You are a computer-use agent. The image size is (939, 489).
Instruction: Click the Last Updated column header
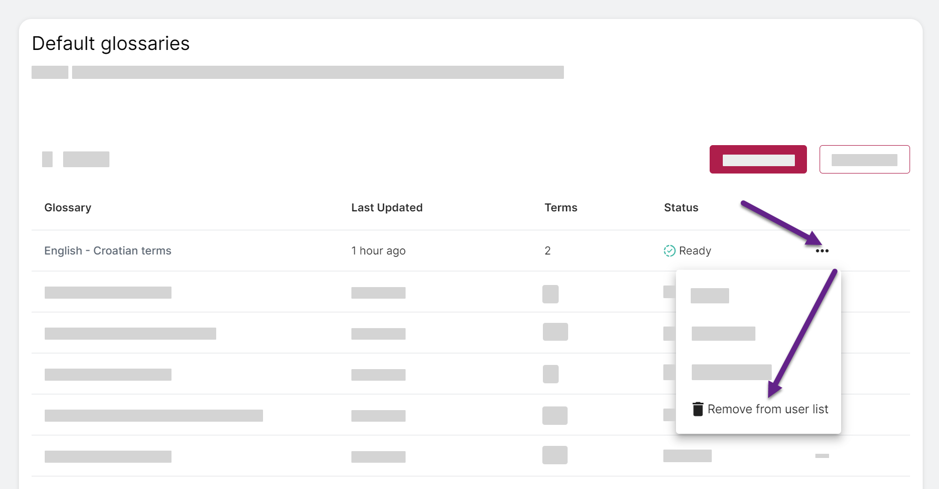pyautogui.click(x=387, y=208)
